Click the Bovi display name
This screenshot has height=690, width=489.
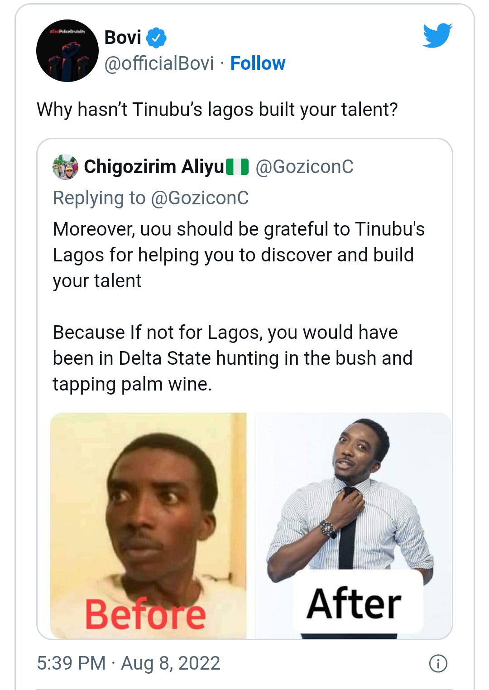[123, 38]
